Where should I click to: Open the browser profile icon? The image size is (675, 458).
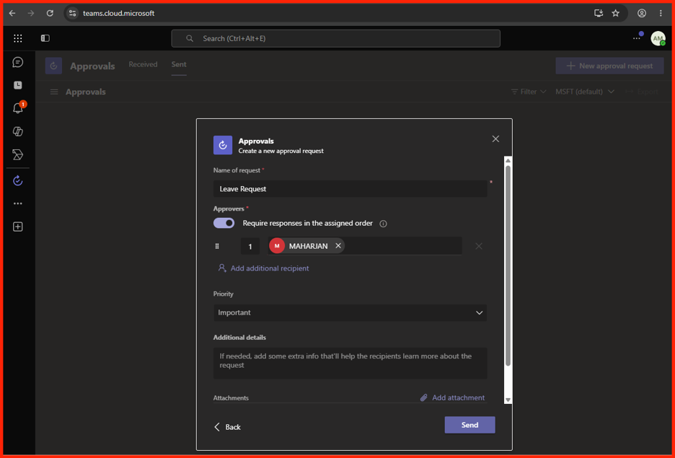click(641, 14)
